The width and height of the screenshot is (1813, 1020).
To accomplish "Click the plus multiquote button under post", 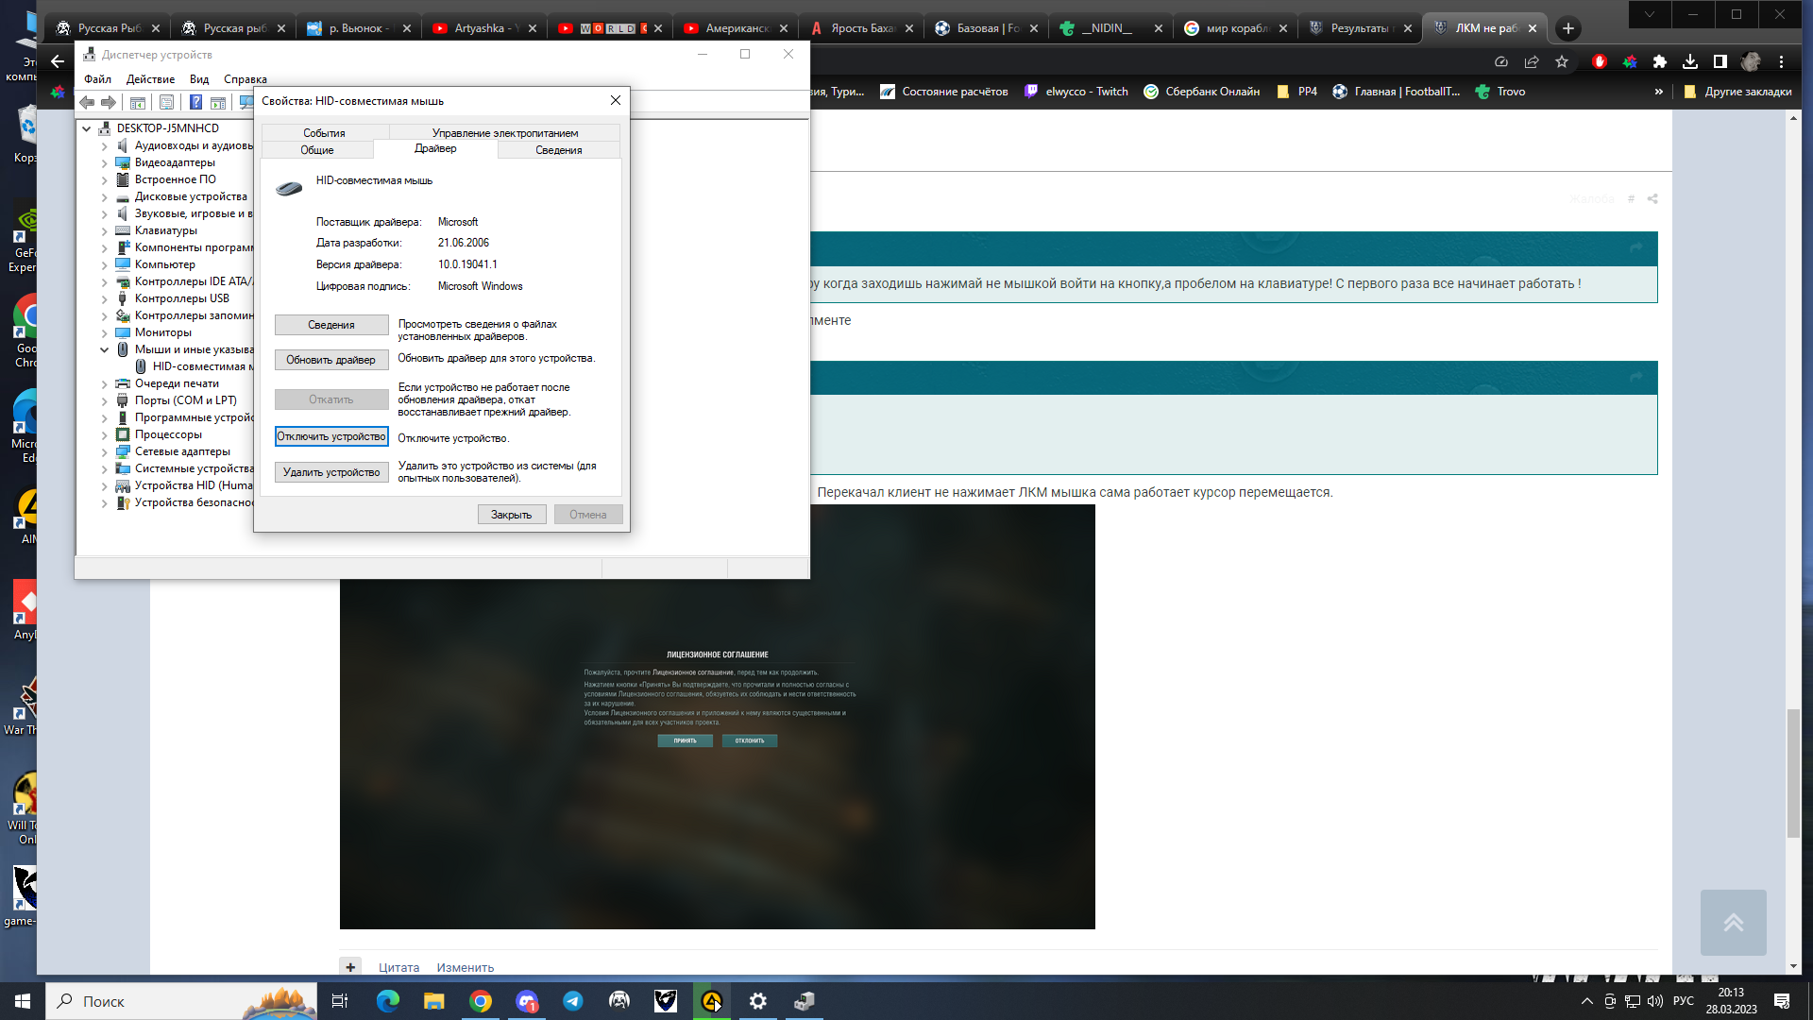I will point(350,967).
